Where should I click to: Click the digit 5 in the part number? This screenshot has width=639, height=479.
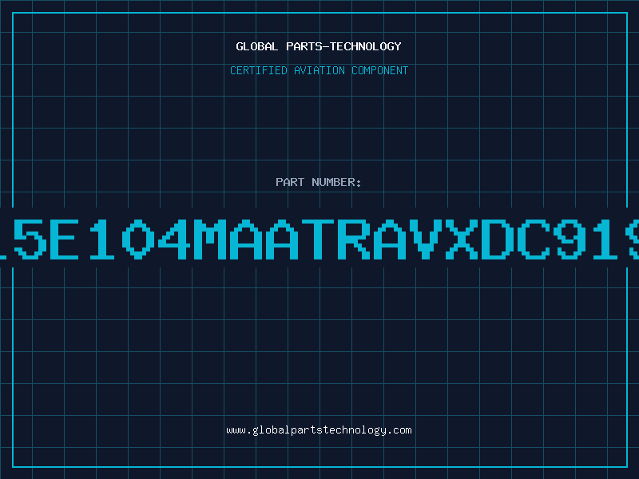(x=30, y=239)
